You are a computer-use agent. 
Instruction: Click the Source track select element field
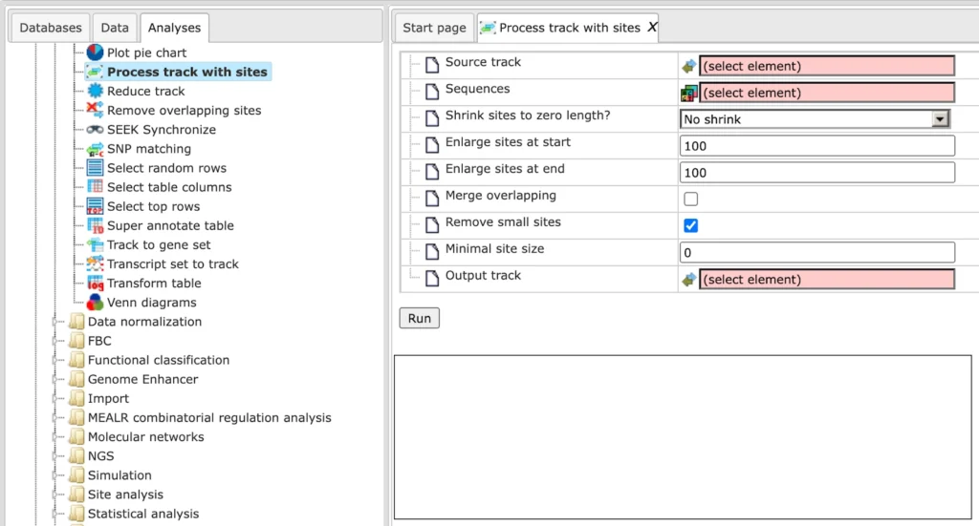pyautogui.click(x=826, y=66)
